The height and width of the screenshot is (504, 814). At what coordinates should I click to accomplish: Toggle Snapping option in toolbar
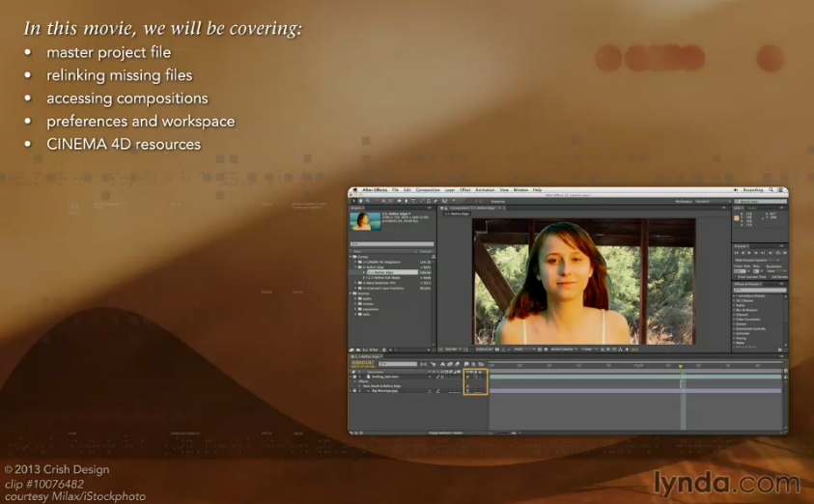pyautogui.click(x=498, y=201)
